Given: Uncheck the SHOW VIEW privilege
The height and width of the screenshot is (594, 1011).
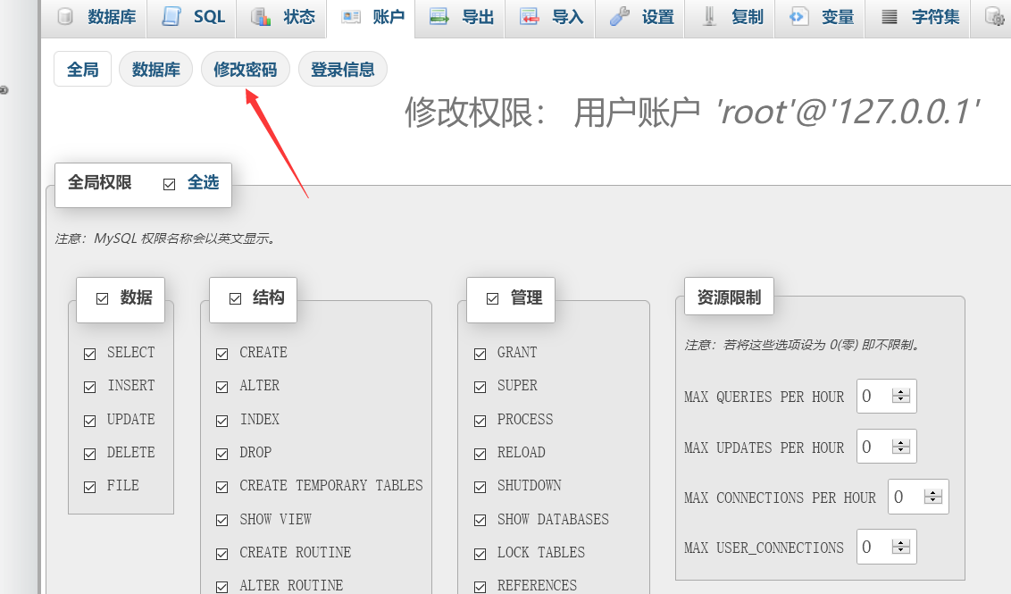Looking at the screenshot, I should tap(221, 521).
